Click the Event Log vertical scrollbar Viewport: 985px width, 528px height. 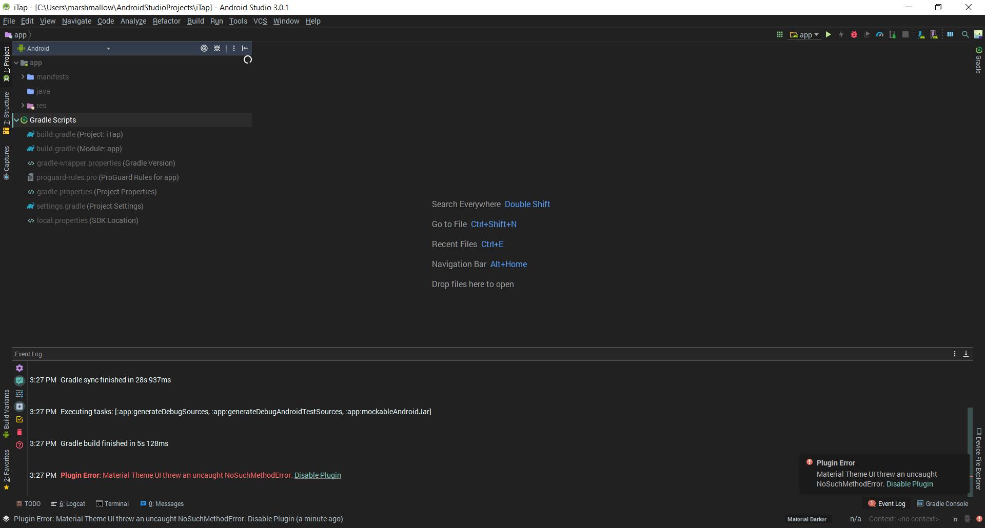point(970,451)
